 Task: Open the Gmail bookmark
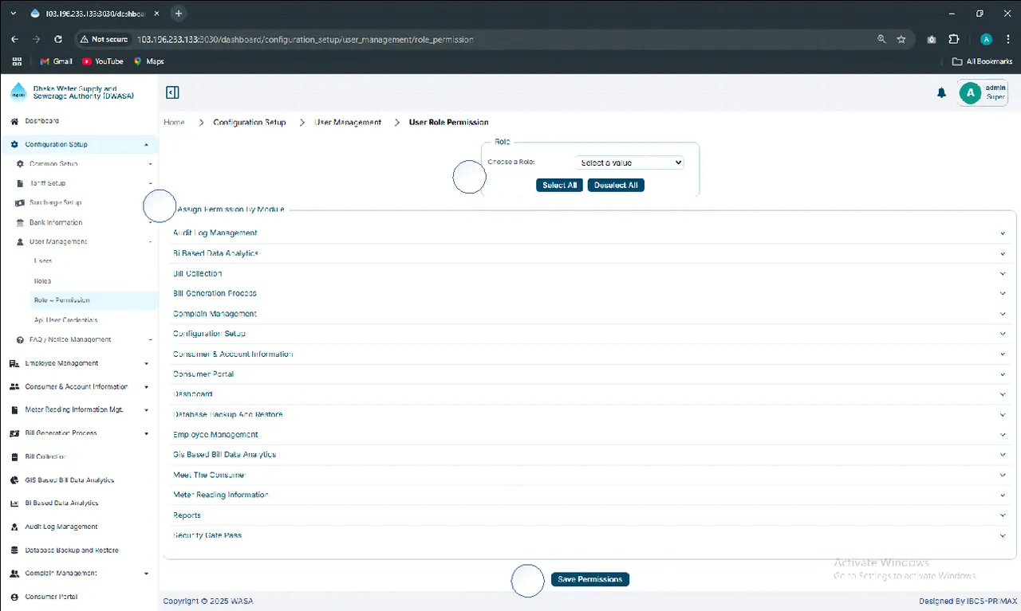[x=57, y=61]
